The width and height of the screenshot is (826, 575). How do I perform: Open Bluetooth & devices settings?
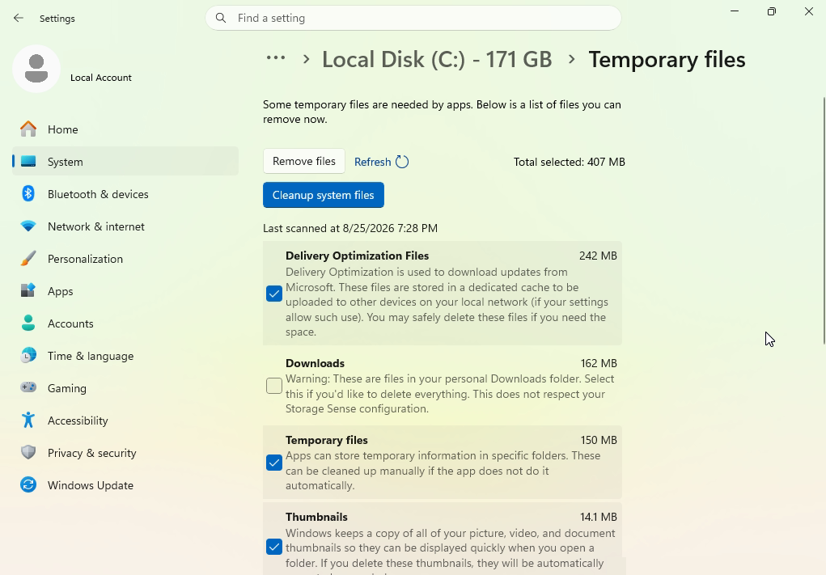[x=125, y=194]
